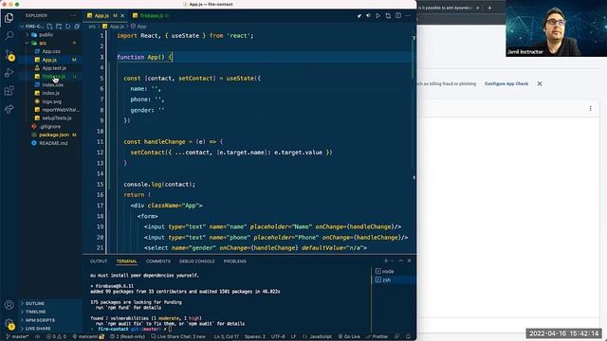Close the App.js editor tab

(122, 15)
